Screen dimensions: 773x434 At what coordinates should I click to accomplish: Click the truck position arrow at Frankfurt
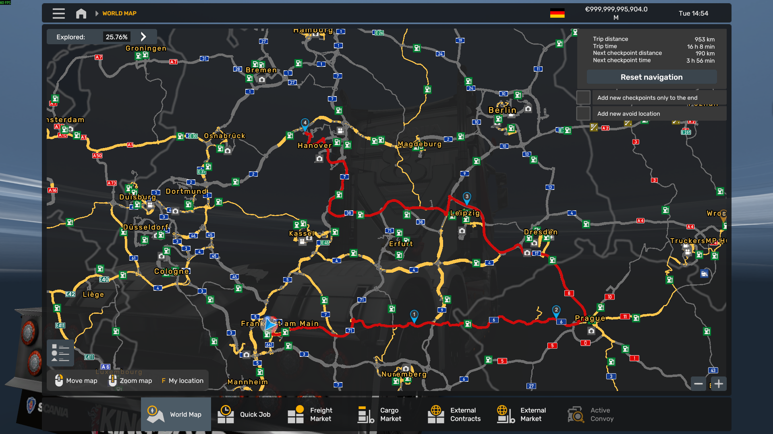pos(270,324)
